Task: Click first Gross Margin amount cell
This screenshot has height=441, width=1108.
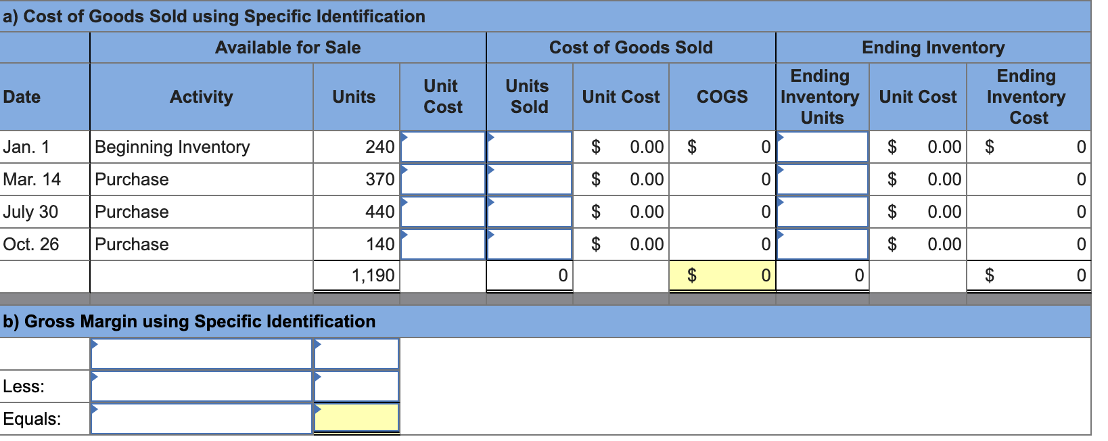Action: pos(356,354)
